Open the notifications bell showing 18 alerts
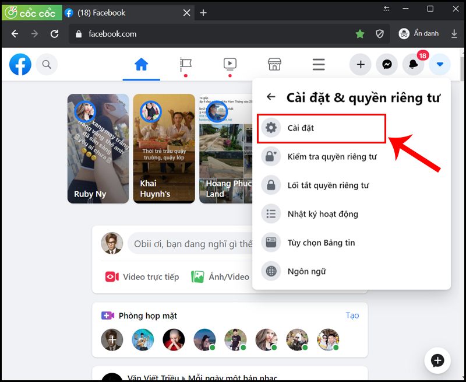The height and width of the screenshot is (382, 466). (x=413, y=64)
